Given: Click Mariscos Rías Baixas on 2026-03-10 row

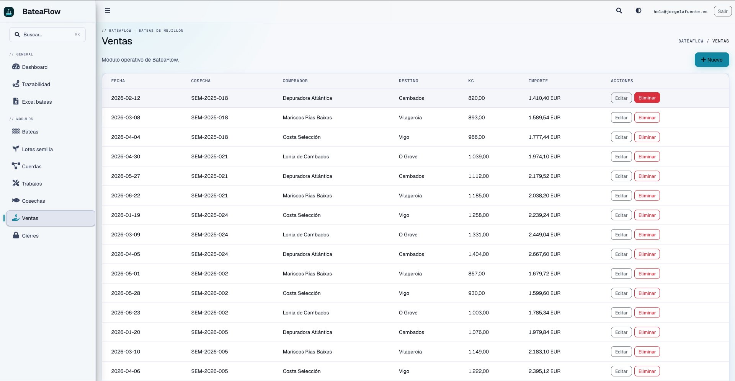Looking at the screenshot, I should pos(307,352).
